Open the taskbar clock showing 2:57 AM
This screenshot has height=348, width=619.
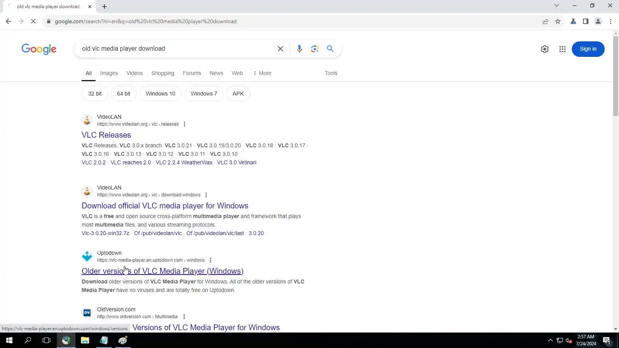[586, 340]
